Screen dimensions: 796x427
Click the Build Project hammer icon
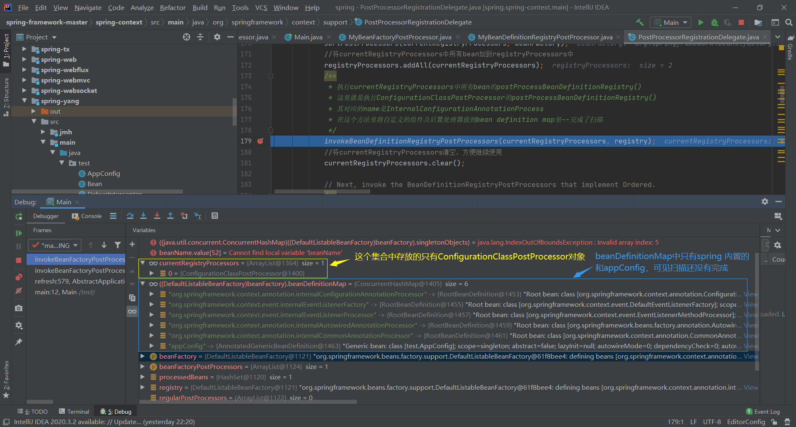click(640, 22)
